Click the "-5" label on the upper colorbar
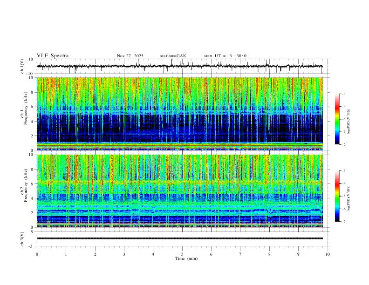Viewport: 369px width, 285px height. 344,119
